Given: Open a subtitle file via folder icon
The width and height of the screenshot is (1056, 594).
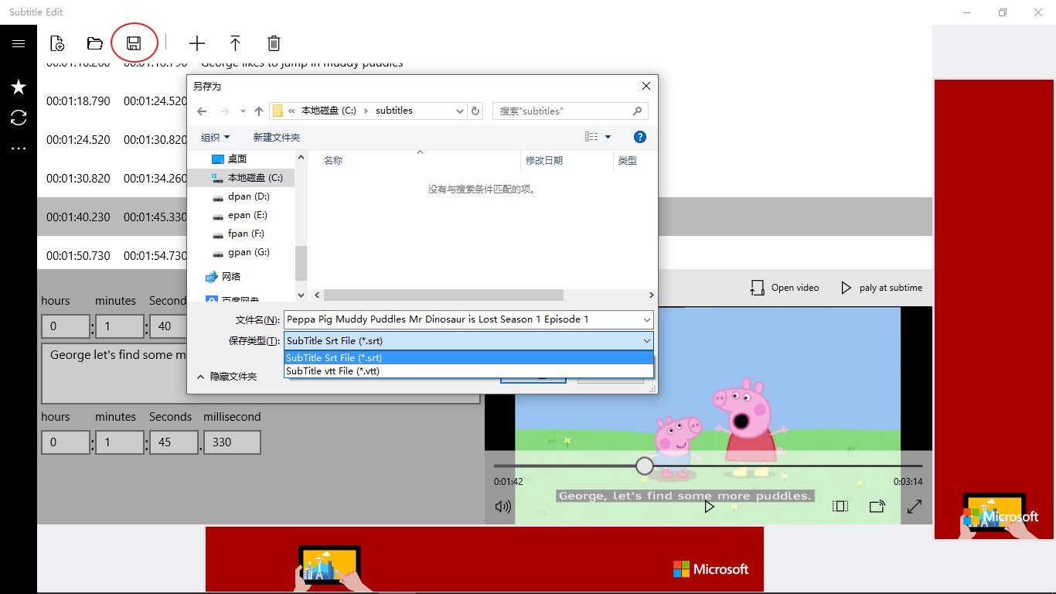Looking at the screenshot, I should pyautogui.click(x=95, y=43).
